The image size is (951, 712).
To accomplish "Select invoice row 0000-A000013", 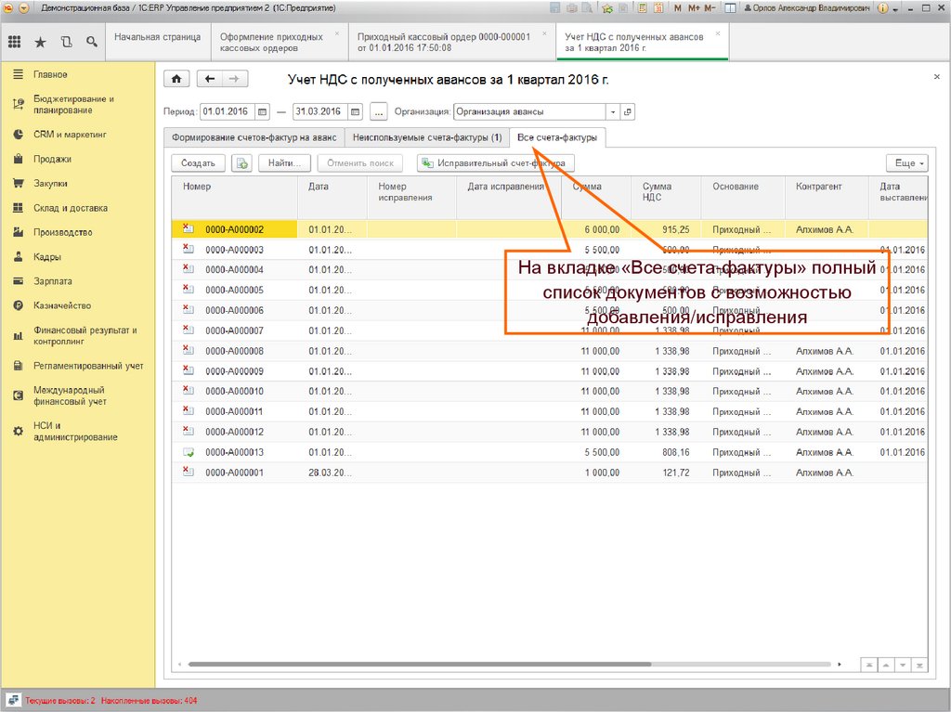I will (x=234, y=452).
